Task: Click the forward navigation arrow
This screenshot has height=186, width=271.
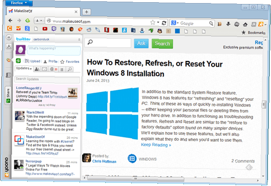Action: [x=19, y=20]
